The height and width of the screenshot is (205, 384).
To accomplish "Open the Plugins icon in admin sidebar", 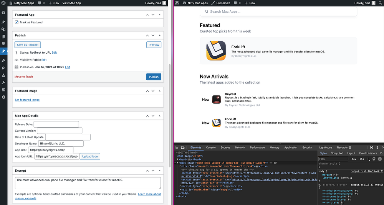I will pos(3,68).
